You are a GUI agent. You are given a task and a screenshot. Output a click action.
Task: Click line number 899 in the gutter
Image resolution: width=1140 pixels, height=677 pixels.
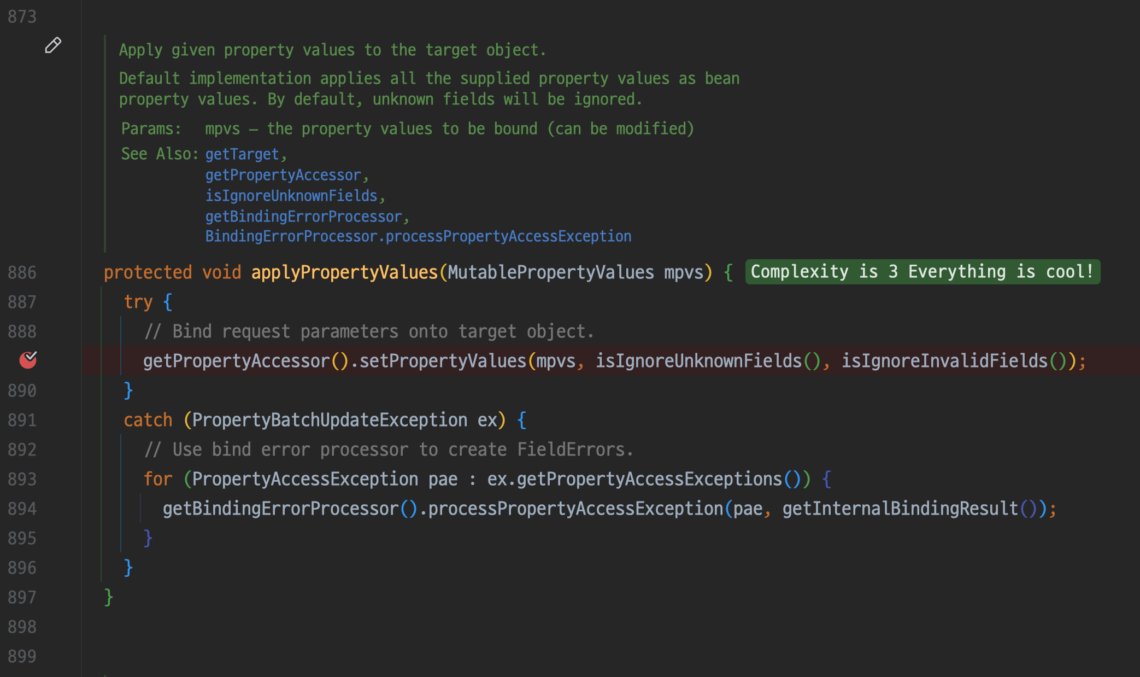[22, 656]
